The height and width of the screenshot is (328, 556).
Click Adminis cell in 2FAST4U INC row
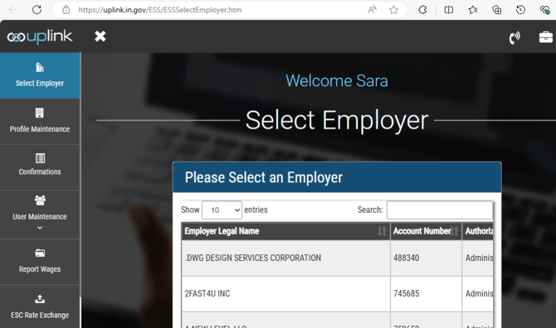pyautogui.click(x=479, y=294)
